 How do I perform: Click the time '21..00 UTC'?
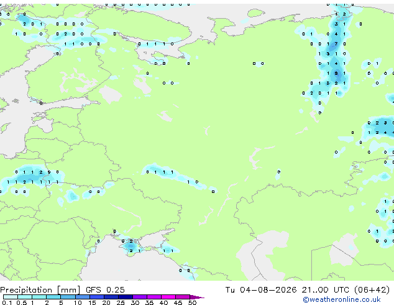click(326, 290)
